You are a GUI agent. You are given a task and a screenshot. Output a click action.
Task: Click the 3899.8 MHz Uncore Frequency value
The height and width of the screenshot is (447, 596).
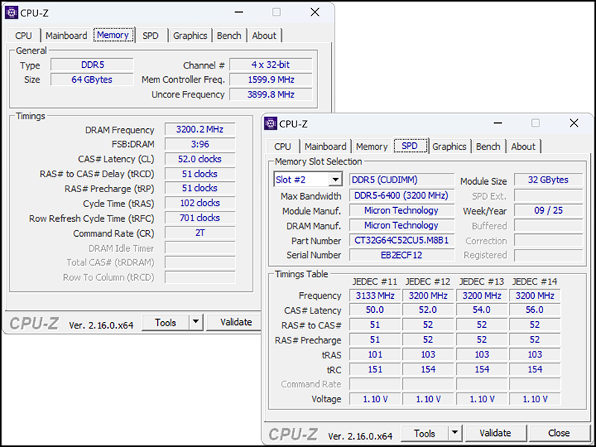(271, 95)
